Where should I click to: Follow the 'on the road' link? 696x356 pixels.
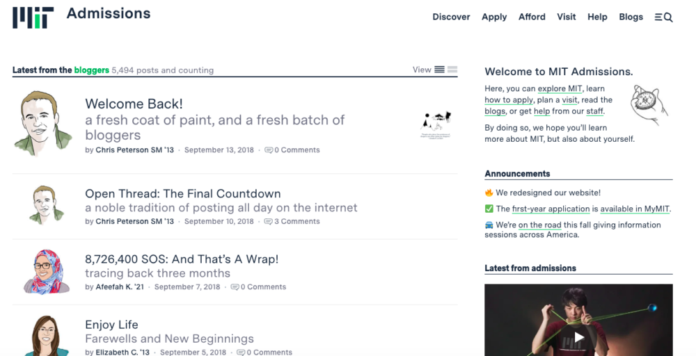click(540, 225)
